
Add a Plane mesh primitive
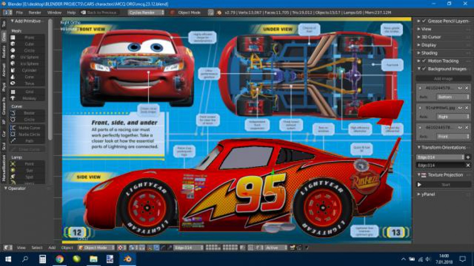[28, 37]
